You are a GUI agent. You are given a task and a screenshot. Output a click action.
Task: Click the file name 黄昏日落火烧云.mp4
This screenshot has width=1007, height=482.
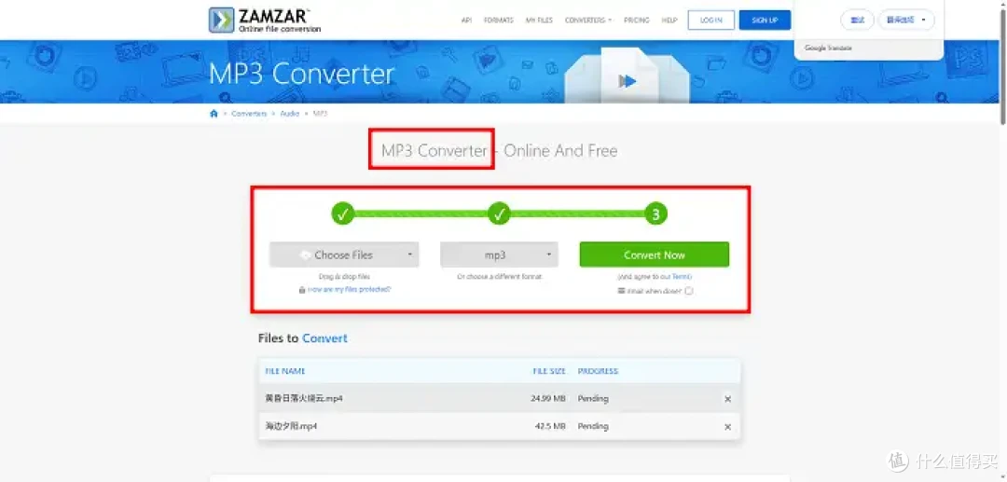coord(304,399)
